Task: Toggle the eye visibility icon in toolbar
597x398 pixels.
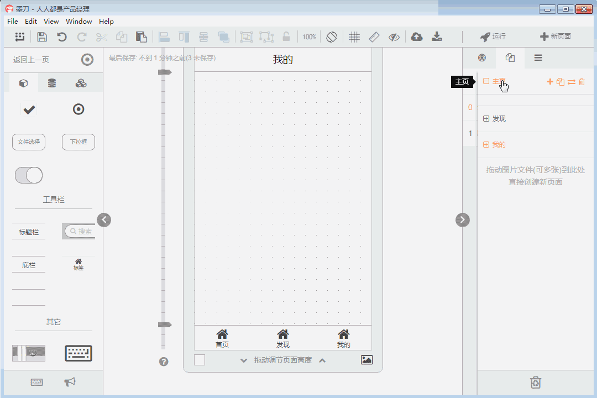Action: [x=394, y=37]
